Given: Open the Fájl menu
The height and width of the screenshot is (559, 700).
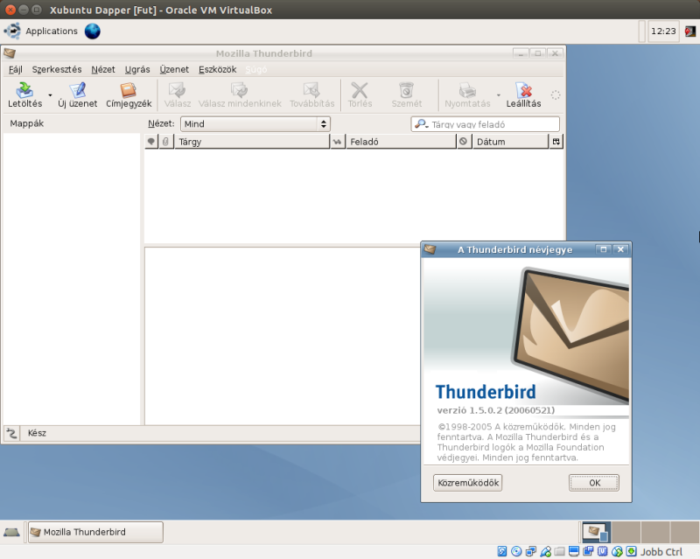Looking at the screenshot, I should tap(16, 69).
